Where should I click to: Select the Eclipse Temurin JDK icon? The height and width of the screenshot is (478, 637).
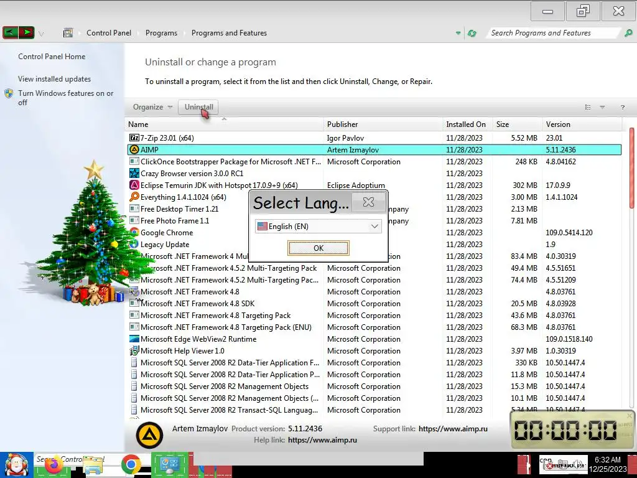click(134, 185)
